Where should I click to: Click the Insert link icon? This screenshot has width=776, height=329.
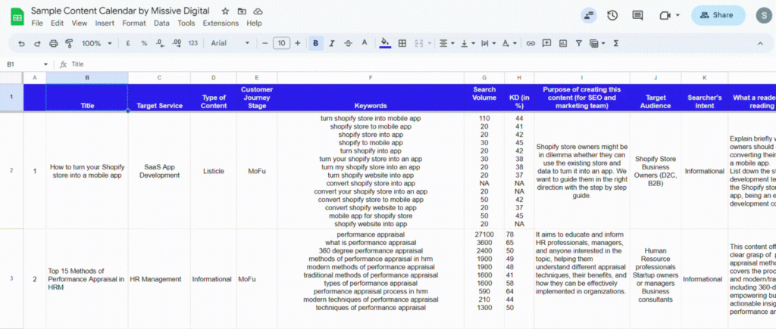(530, 43)
